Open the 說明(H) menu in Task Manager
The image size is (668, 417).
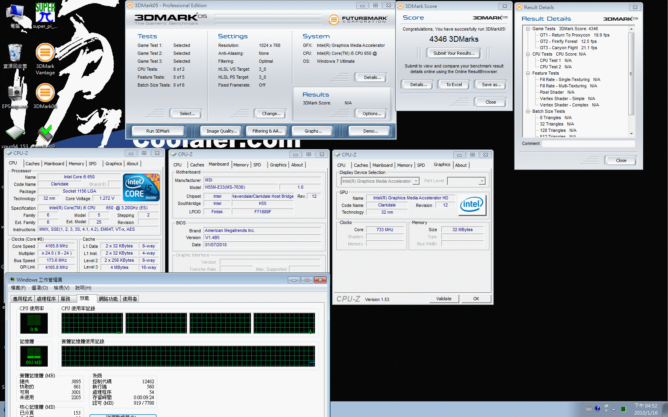83,288
